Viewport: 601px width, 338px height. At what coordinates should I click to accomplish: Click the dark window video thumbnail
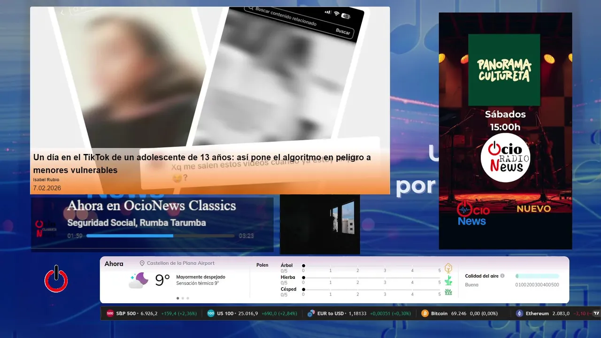click(320, 224)
